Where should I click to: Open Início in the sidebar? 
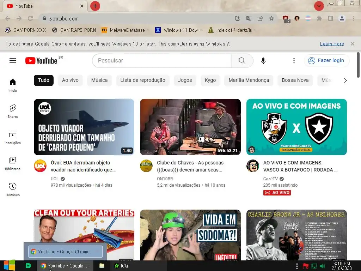click(x=13, y=85)
